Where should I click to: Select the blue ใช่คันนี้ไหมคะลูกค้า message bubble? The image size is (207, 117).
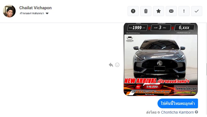(x=178, y=103)
